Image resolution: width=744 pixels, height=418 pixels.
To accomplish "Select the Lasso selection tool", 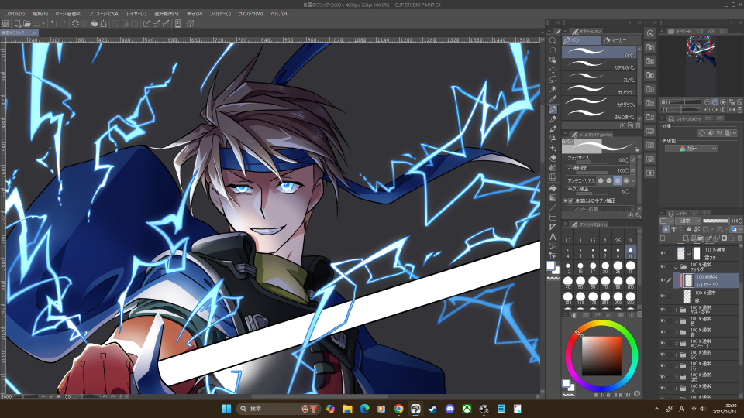I will 553,79.
